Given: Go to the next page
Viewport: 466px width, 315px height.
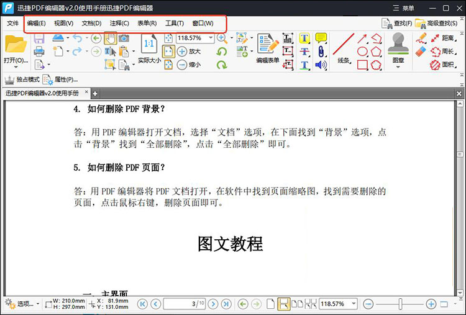Looking at the screenshot, I should pos(212,304).
